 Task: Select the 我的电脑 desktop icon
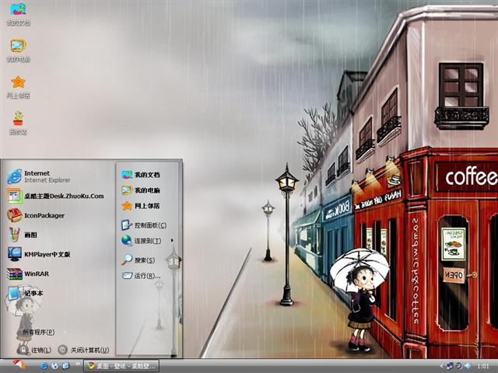[x=18, y=50]
